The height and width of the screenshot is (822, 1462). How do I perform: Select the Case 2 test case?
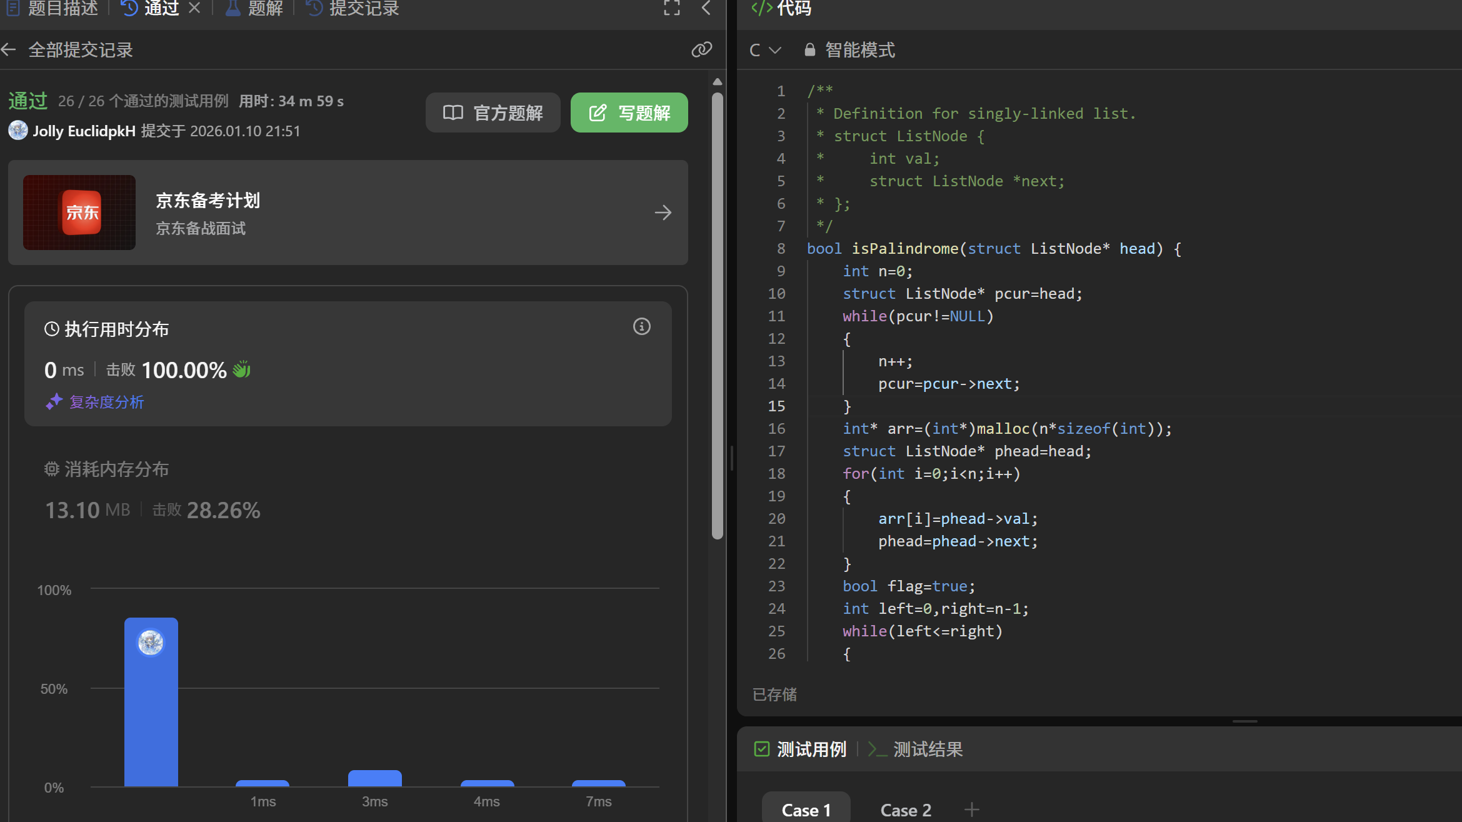(905, 810)
